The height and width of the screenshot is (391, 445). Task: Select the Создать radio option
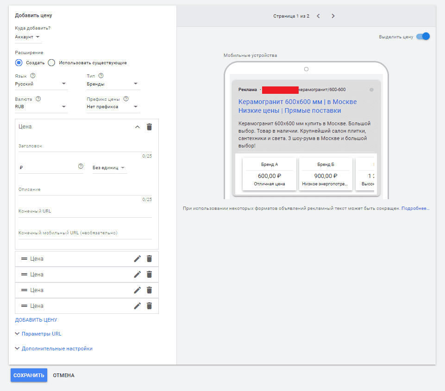tap(19, 62)
